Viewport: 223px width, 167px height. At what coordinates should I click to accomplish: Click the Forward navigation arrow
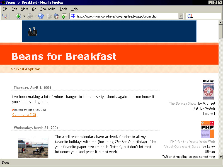tap(30, 16)
